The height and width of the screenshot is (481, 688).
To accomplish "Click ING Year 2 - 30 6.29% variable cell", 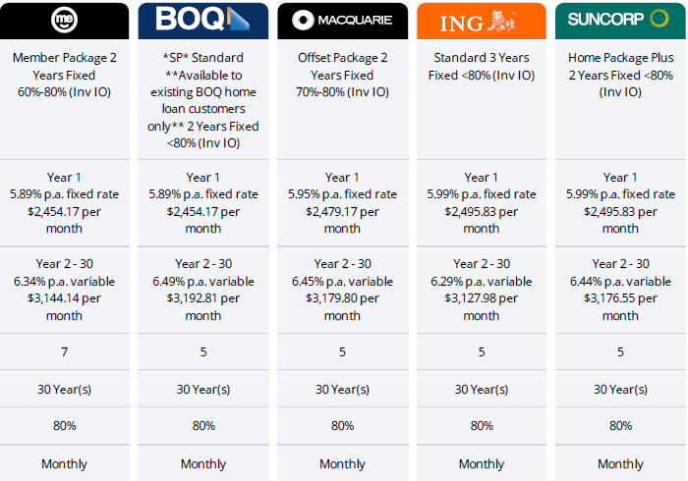I will tap(482, 290).
